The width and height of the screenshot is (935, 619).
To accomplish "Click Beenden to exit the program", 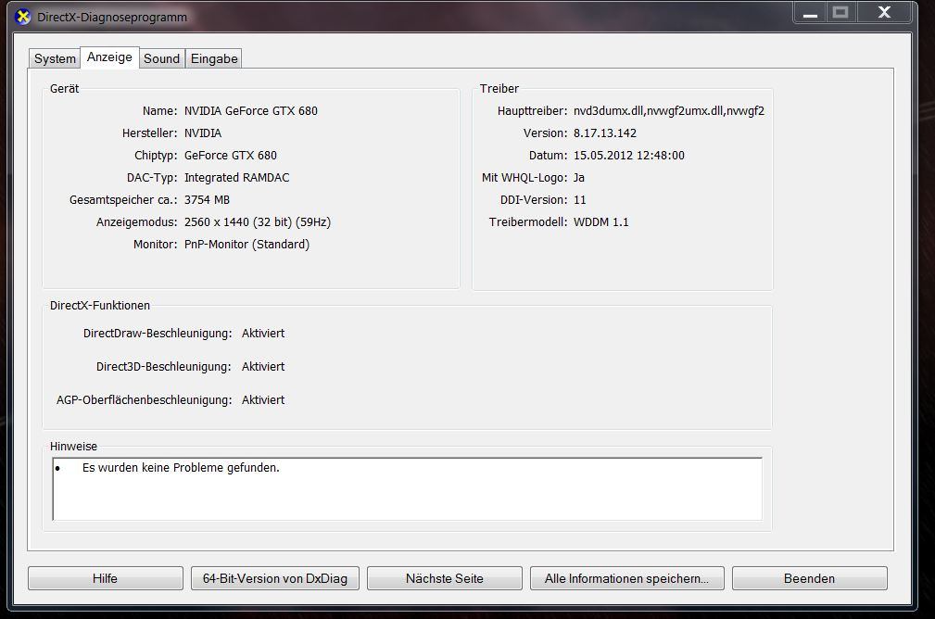I will click(809, 578).
